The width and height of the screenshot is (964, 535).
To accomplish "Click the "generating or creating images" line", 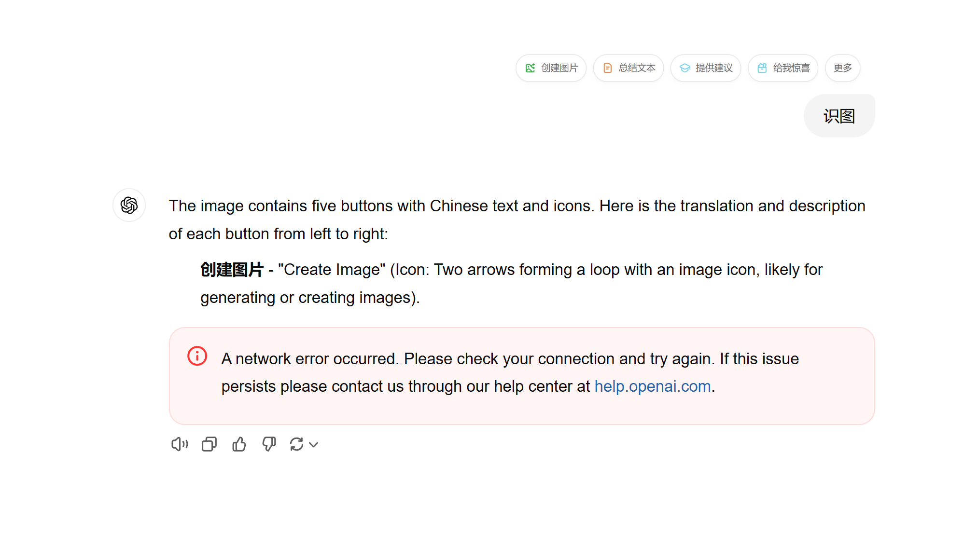I will [310, 298].
